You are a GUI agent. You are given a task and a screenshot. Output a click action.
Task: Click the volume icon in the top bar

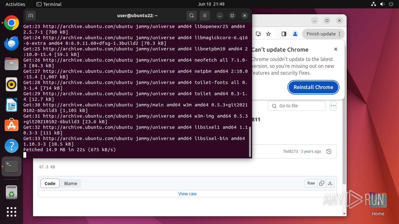pyautogui.click(x=382, y=4)
